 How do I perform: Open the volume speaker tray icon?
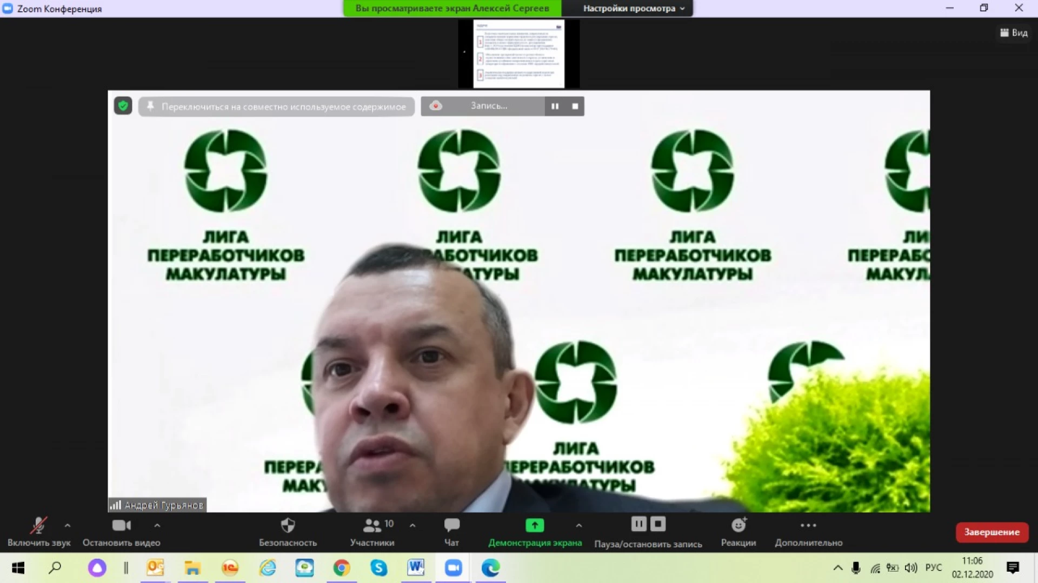point(911,568)
